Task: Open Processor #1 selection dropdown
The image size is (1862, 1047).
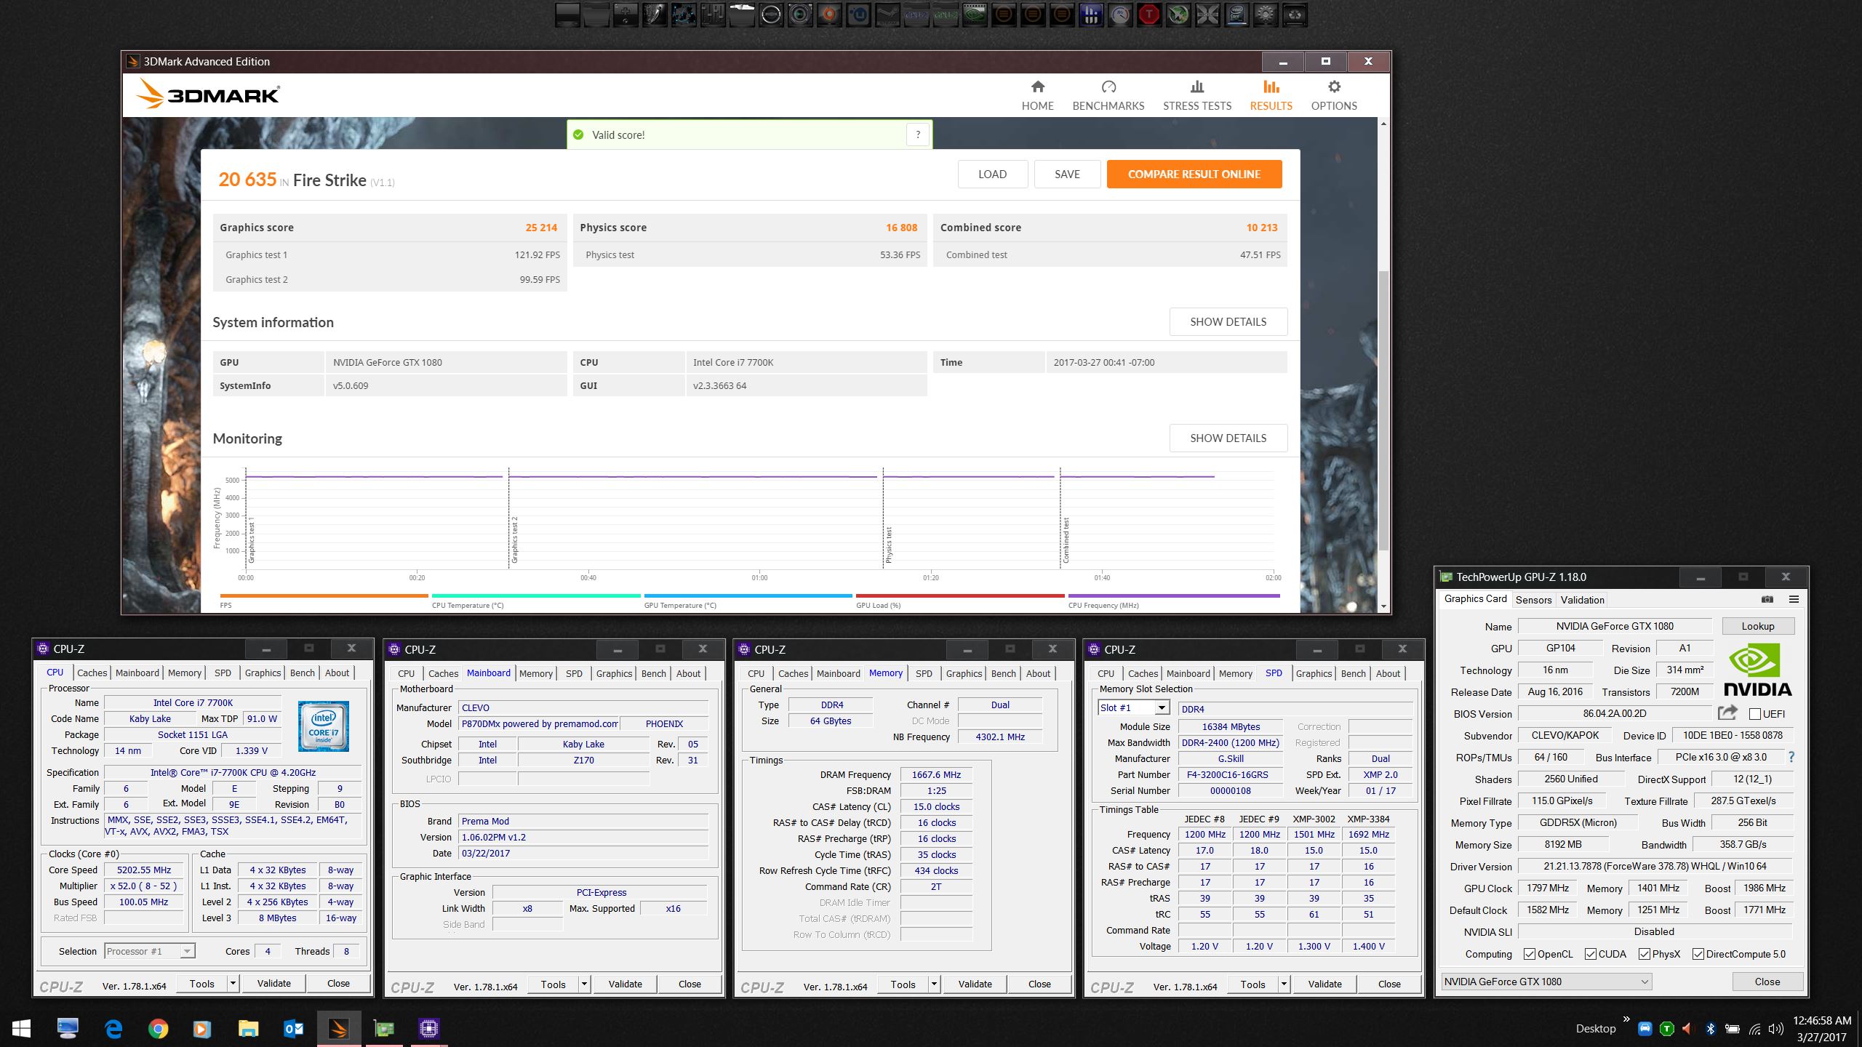Action: 187,951
